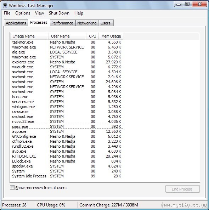
Task: Select avp.exe using 4.680 K
Action: 67,151
